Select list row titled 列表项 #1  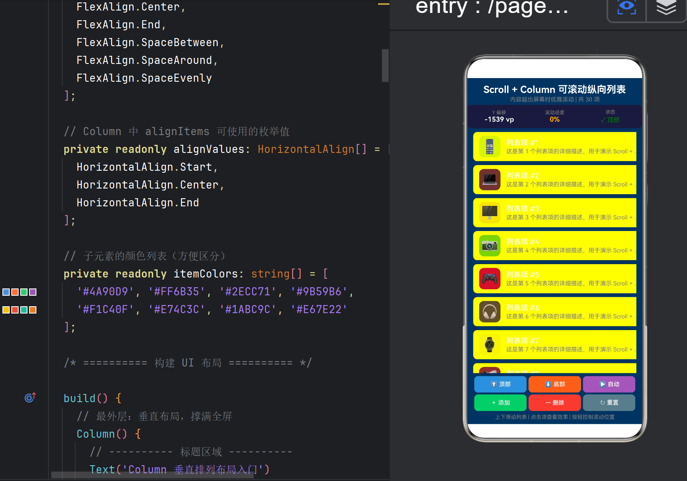554,147
